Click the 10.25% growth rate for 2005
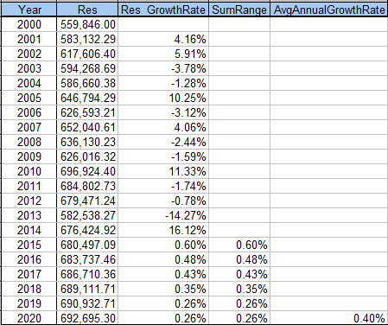The image size is (388, 325). click(x=163, y=98)
